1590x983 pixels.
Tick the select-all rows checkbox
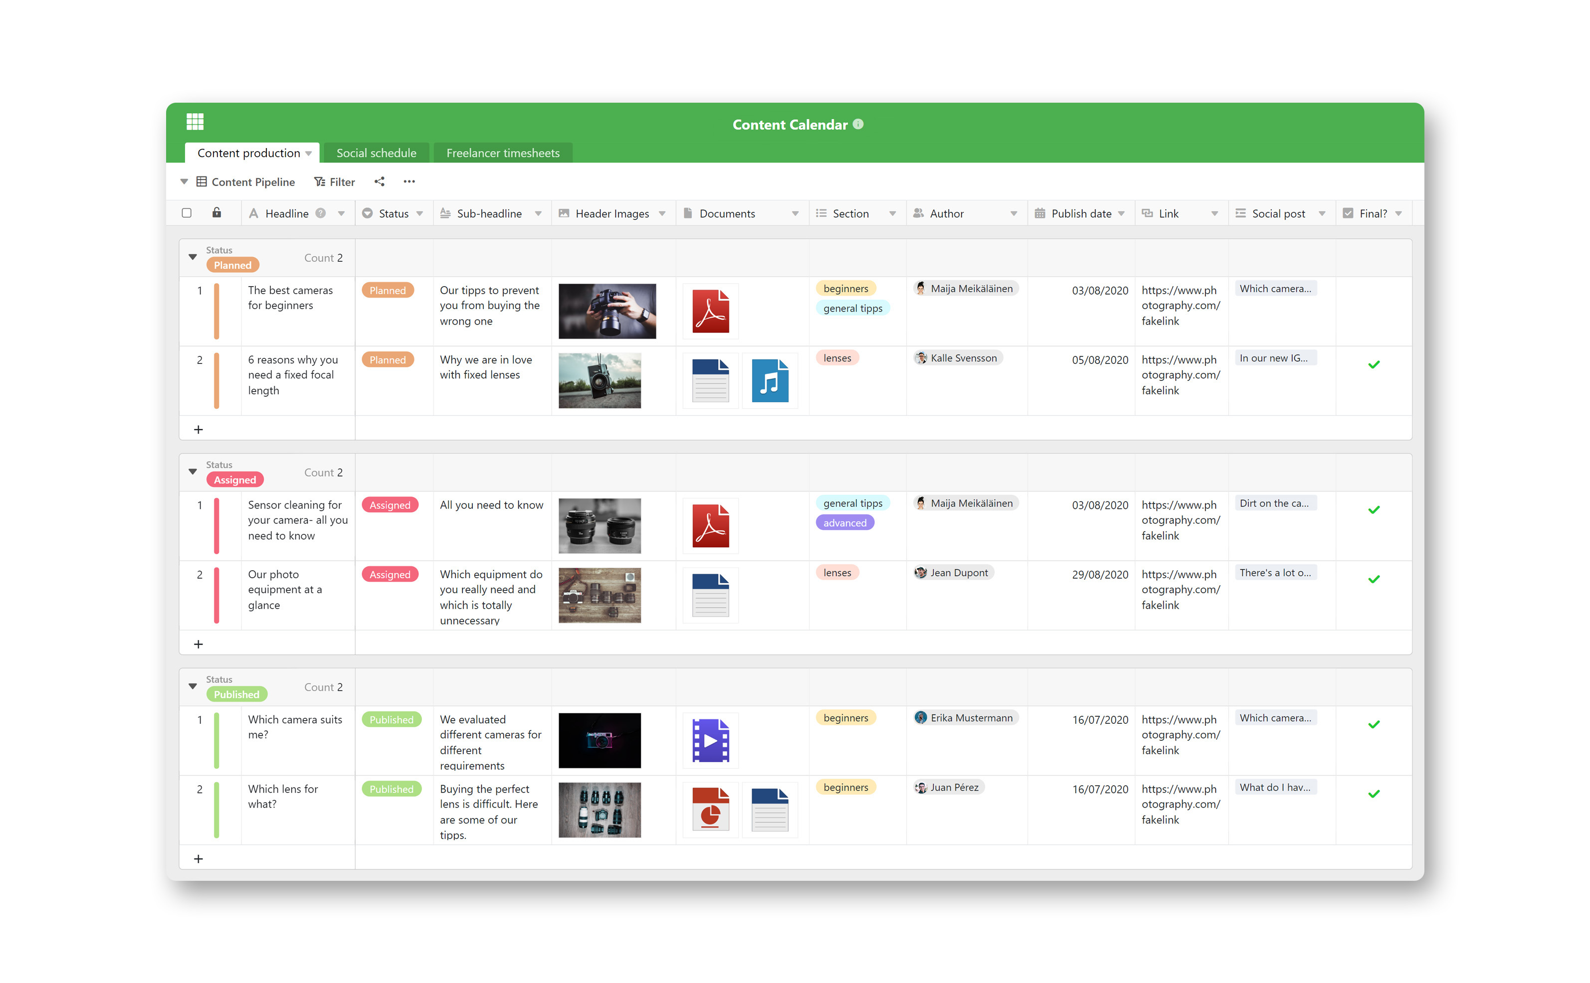coord(187,213)
